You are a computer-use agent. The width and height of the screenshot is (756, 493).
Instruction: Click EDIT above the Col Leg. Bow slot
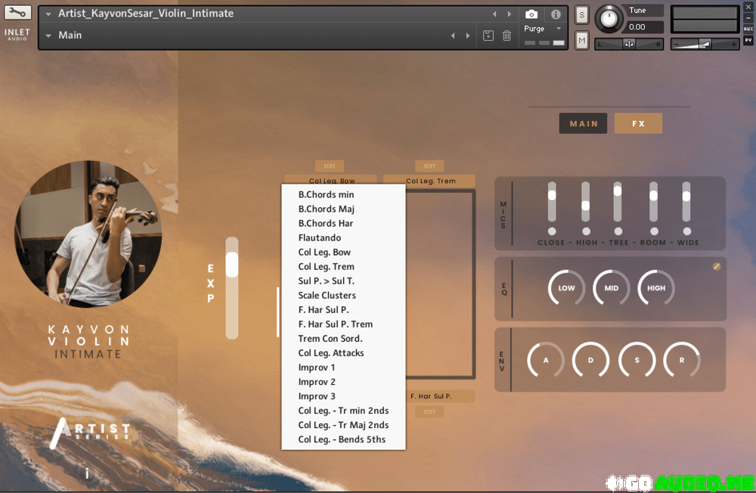point(330,166)
